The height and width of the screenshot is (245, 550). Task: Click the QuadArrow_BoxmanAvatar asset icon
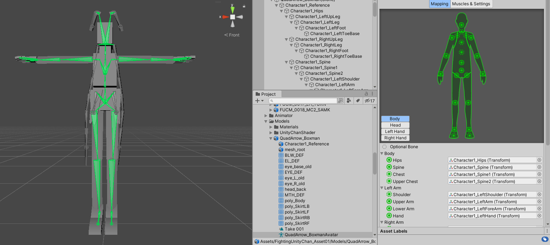[x=281, y=235]
